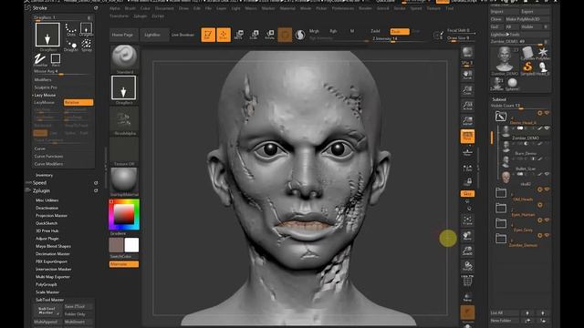Viewport: 584px width, 328px height.
Task: Select the Rotate transform icon in top shelf
Action: pos(270,35)
